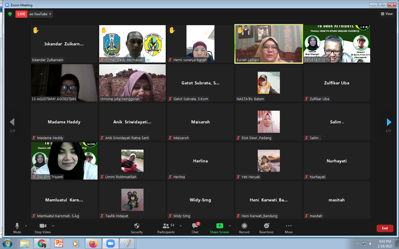Start recording with the Record button

(x=244, y=228)
